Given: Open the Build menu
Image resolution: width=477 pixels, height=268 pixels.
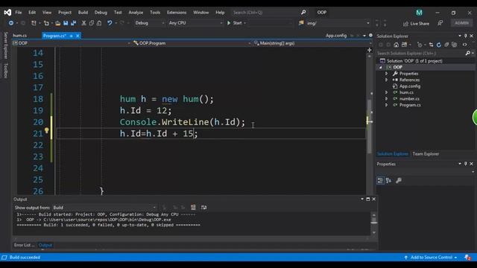Looking at the screenshot, I should (83, 13).
